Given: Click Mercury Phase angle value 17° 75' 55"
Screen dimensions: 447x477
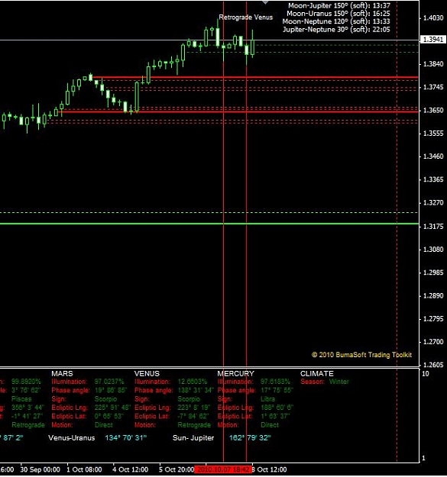Looking at the screenshot, I should tap(277, 390).
